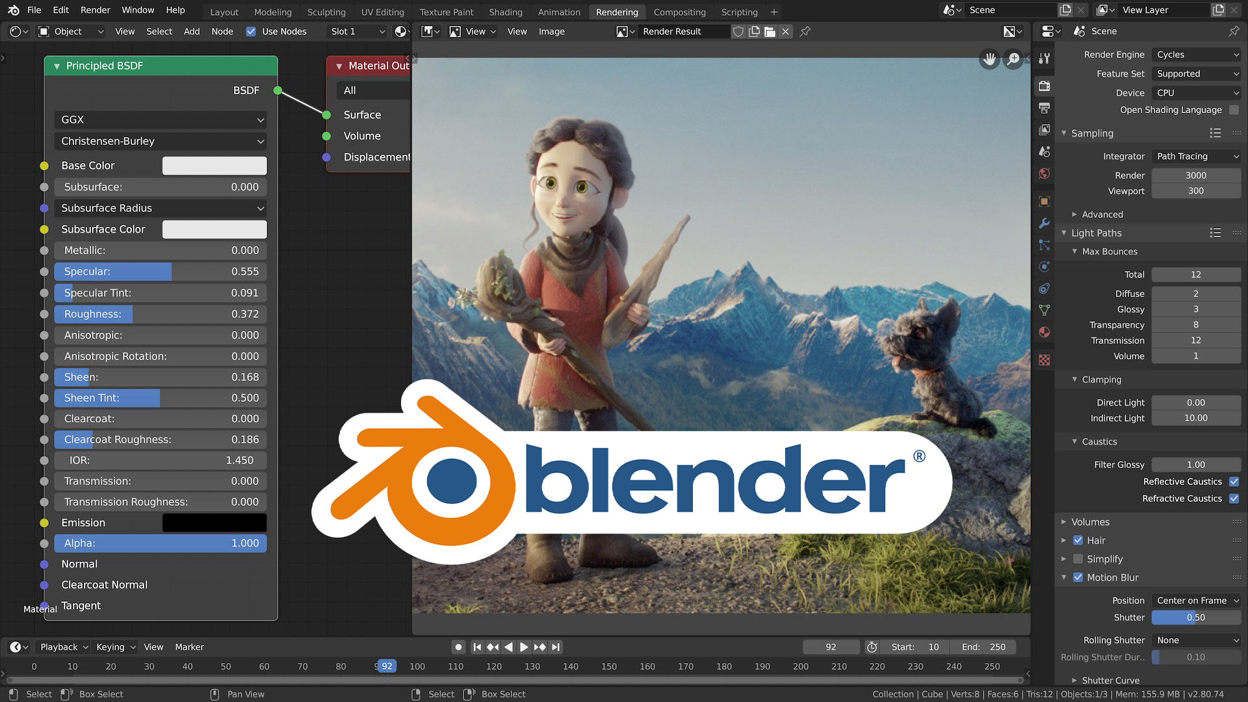Toggle fake user shield for Render Result

738,31
